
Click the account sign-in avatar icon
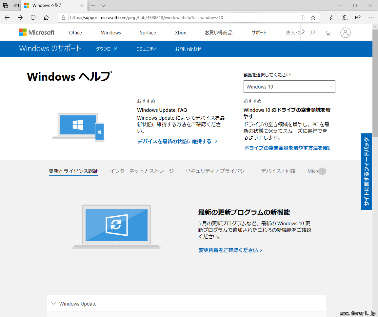[x=346, y=32]
